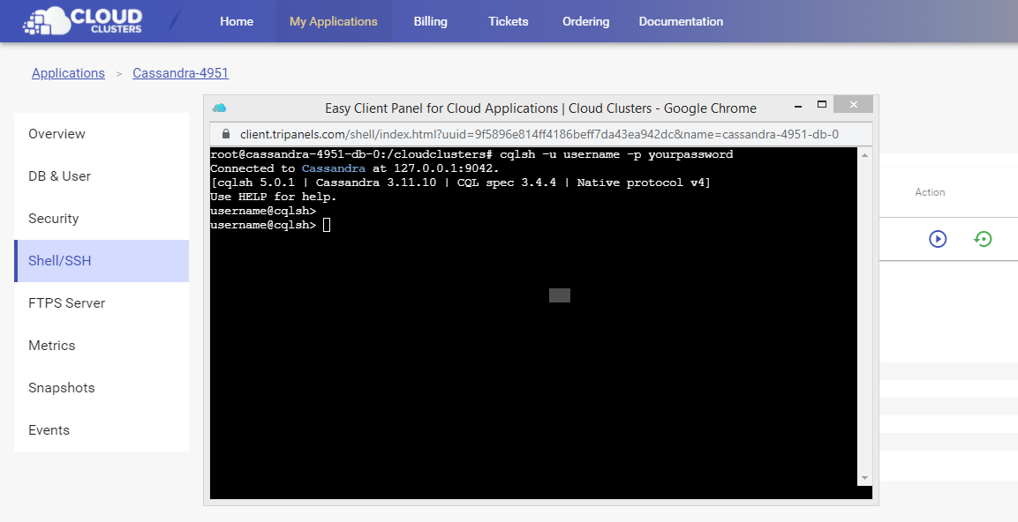Close the Easy Client Panel window

853,104
